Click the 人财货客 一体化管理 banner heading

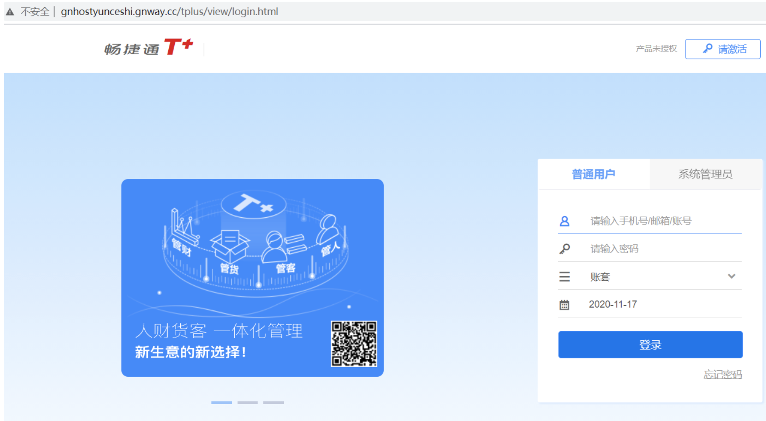pyautogui.click(x=219, y=331)
